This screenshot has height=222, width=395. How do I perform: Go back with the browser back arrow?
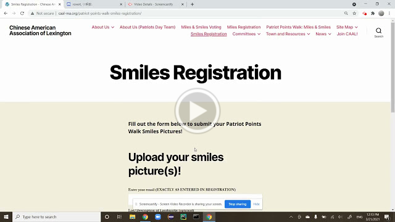6,14
